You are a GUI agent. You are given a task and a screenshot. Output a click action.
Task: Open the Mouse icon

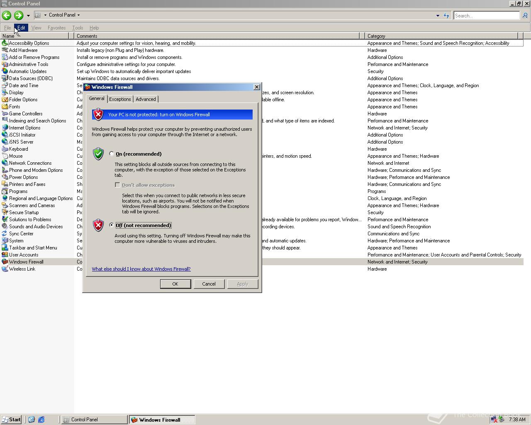[5, 156]
